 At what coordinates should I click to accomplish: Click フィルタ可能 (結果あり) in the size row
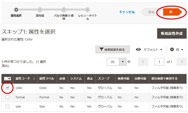(167, 106)
